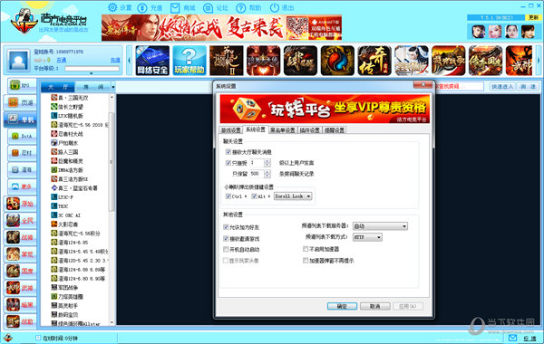
Task: Click the 充值 recharge icon
Action: click(142, 7)
